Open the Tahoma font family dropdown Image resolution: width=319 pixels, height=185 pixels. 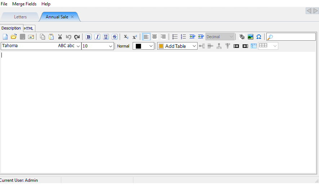(x=41, y=46)
